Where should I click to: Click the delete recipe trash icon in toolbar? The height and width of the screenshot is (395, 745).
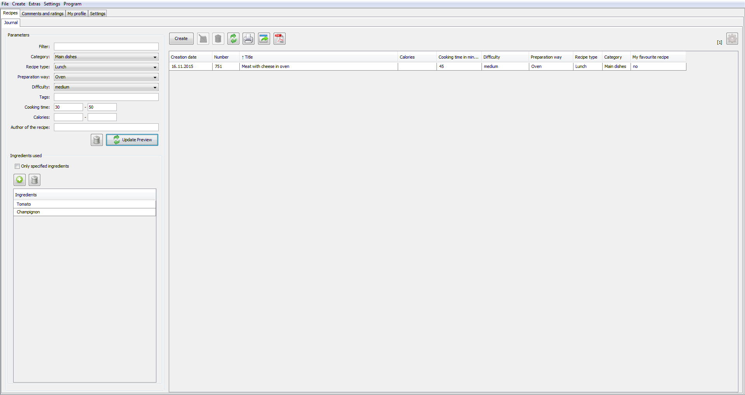218,38
